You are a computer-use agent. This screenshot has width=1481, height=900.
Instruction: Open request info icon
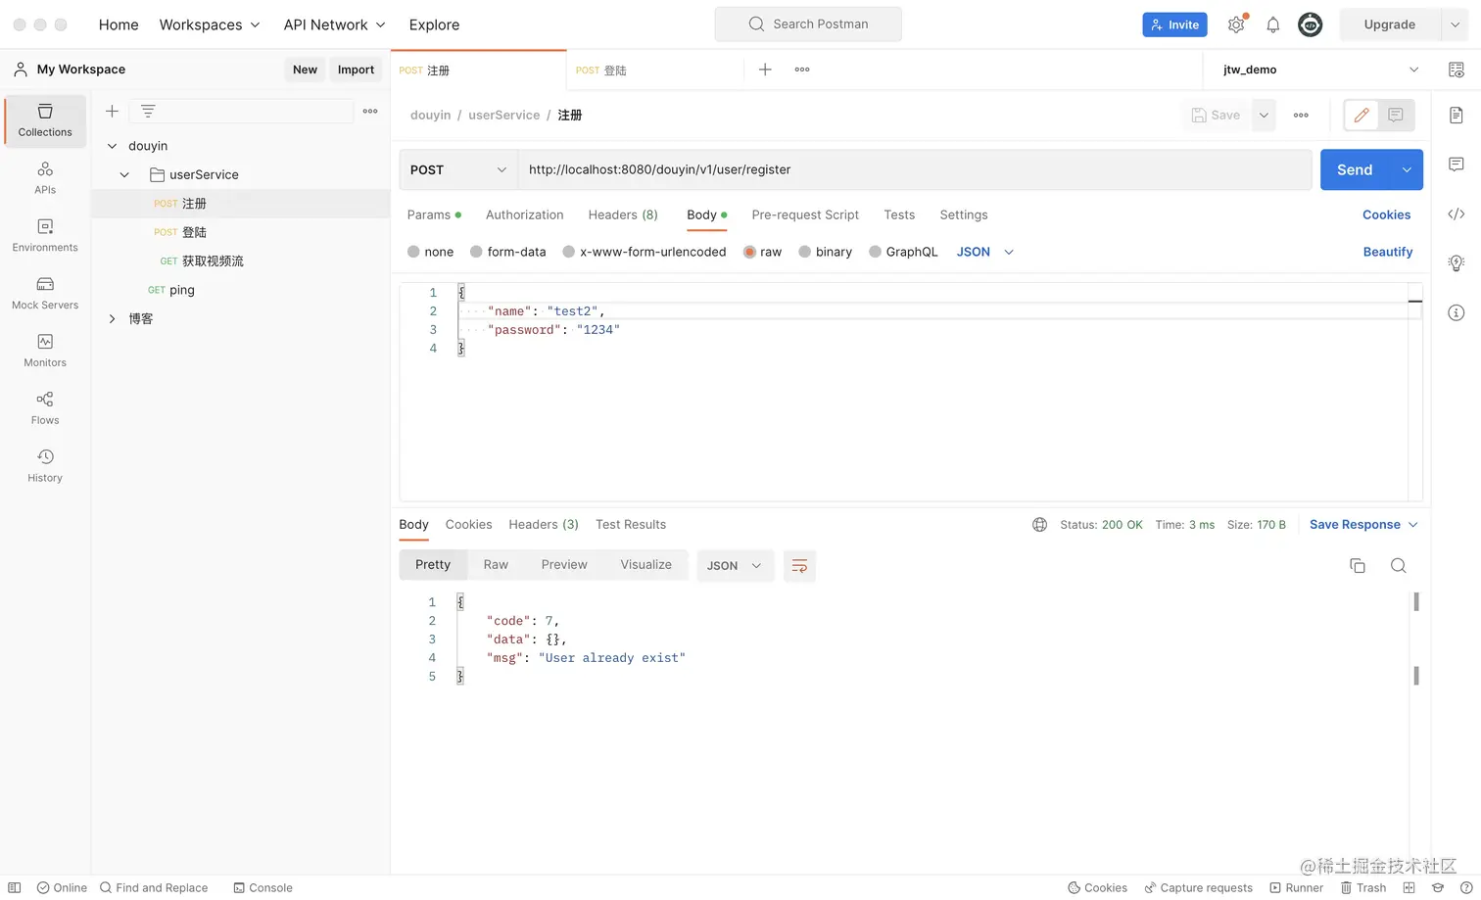1456,312
